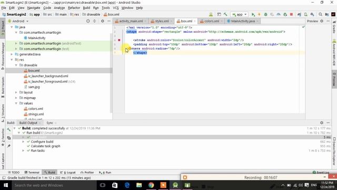Click the Android avatar icon in toolbar

click(x=211, y=14)
